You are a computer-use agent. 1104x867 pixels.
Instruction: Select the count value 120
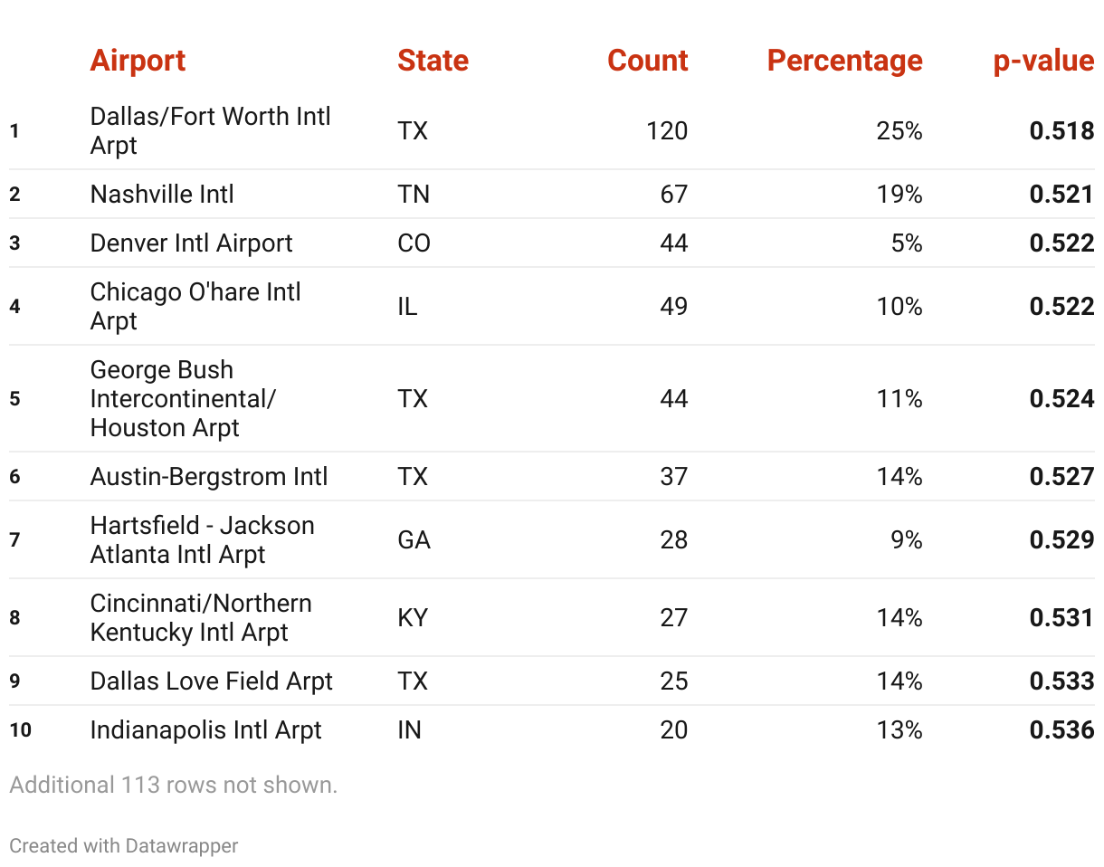pos(667,131)
